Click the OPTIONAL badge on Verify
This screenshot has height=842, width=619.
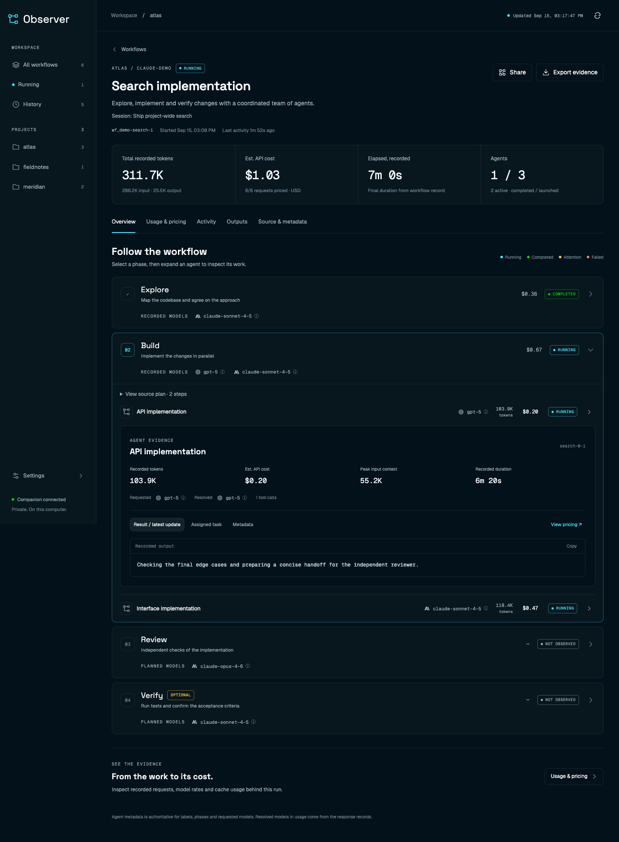181,695
